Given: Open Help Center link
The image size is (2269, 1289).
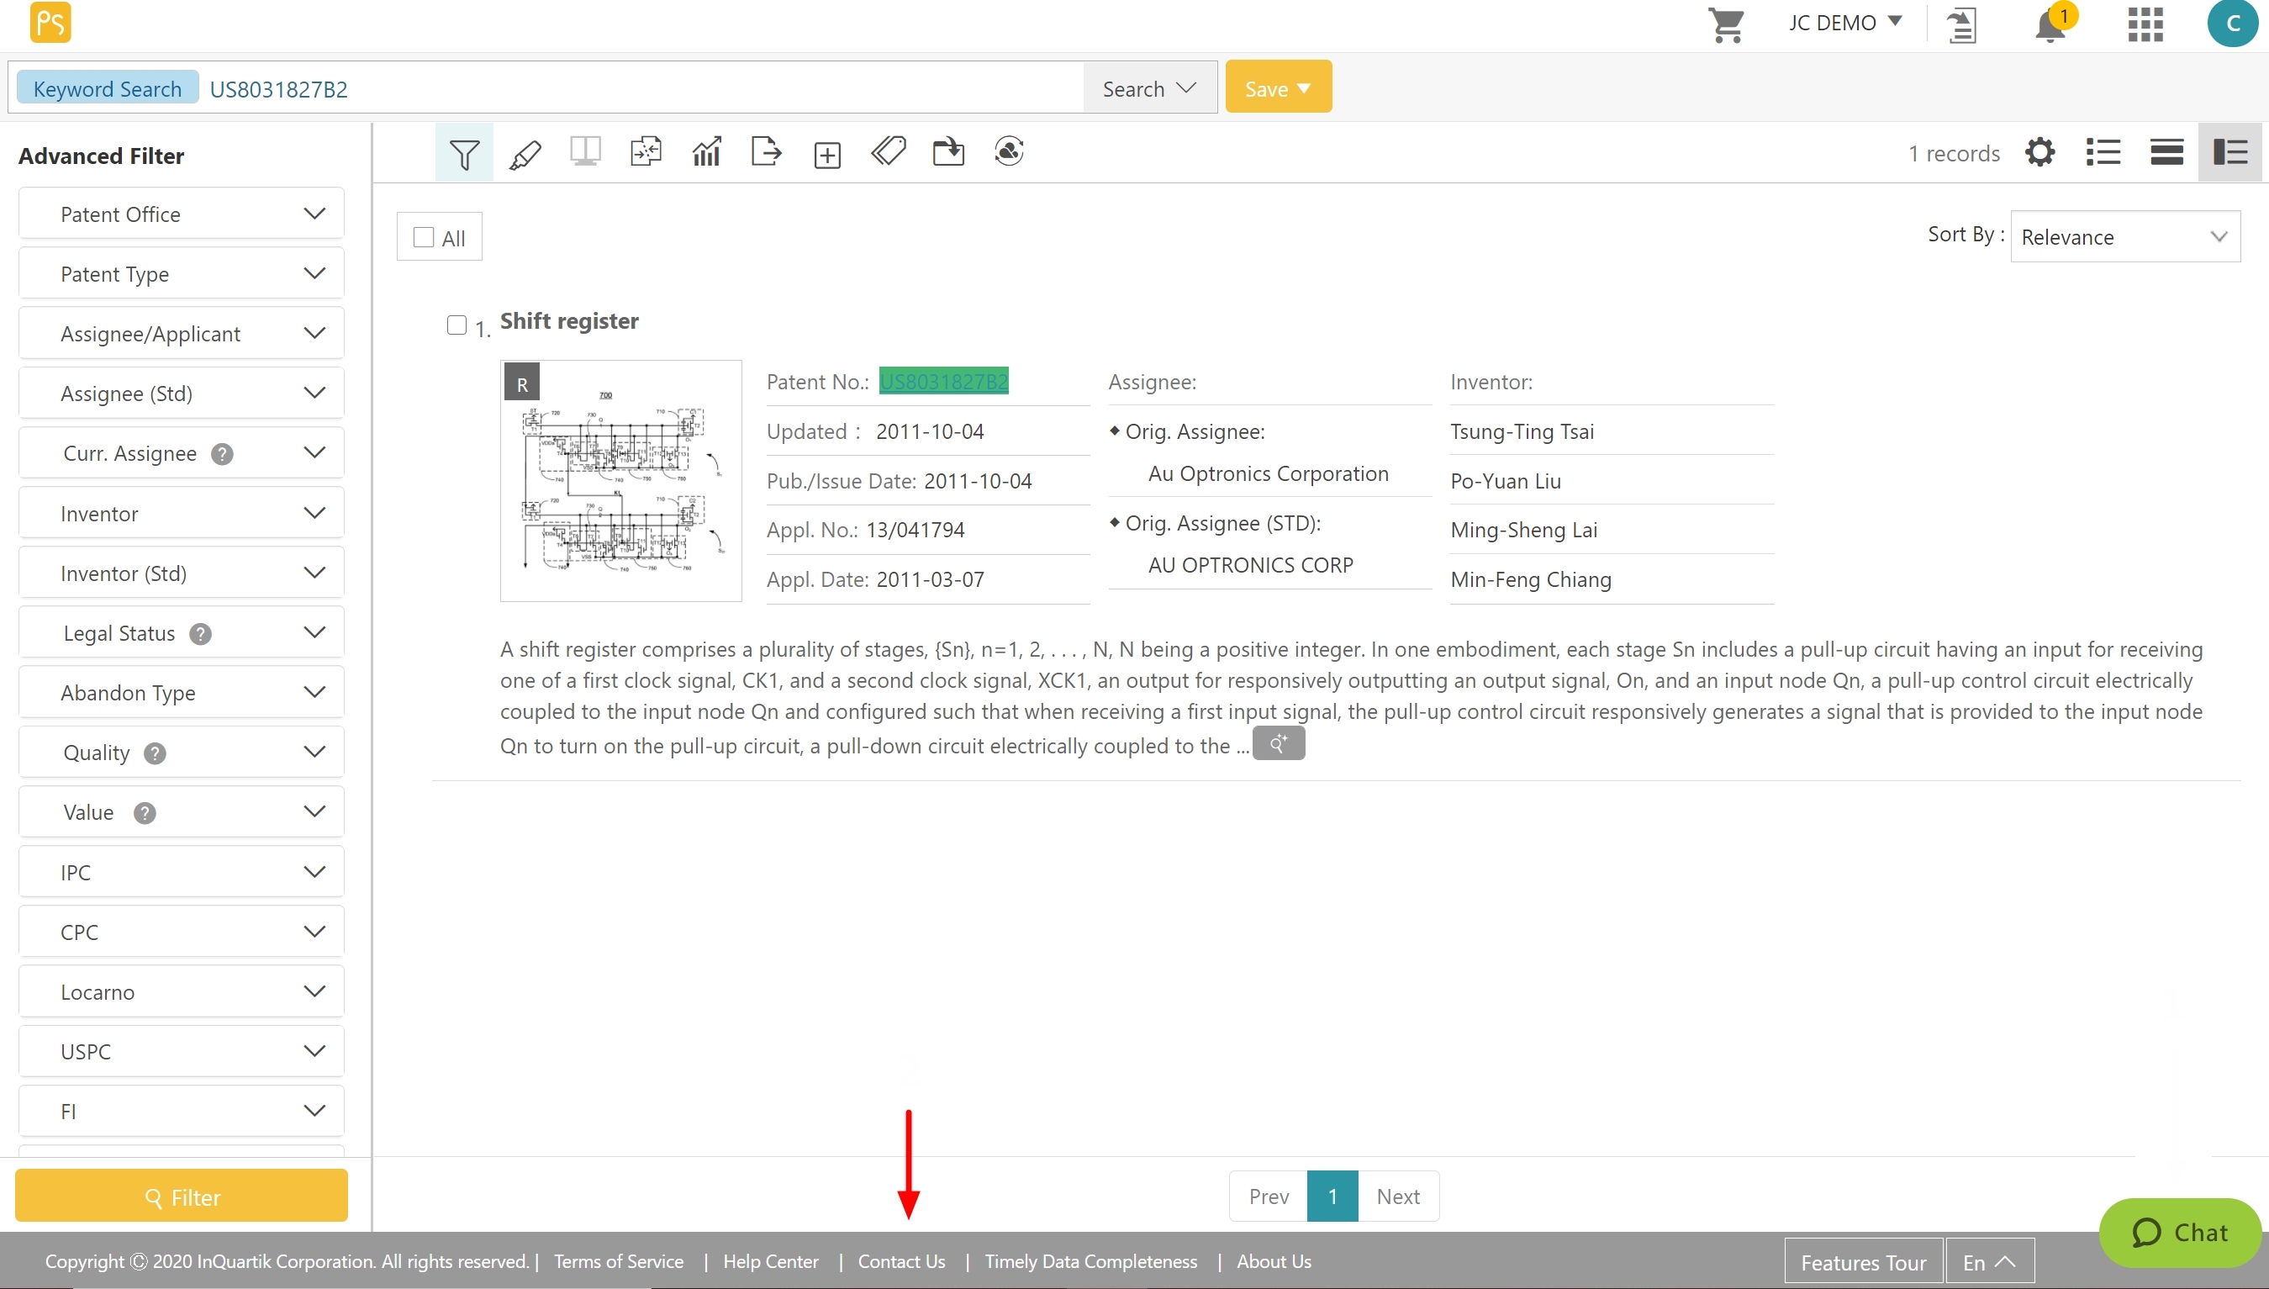Looking at the screenshot, I should 771,1261.
